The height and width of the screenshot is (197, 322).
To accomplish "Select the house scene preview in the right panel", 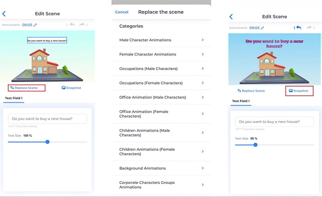I will [275, 59].
